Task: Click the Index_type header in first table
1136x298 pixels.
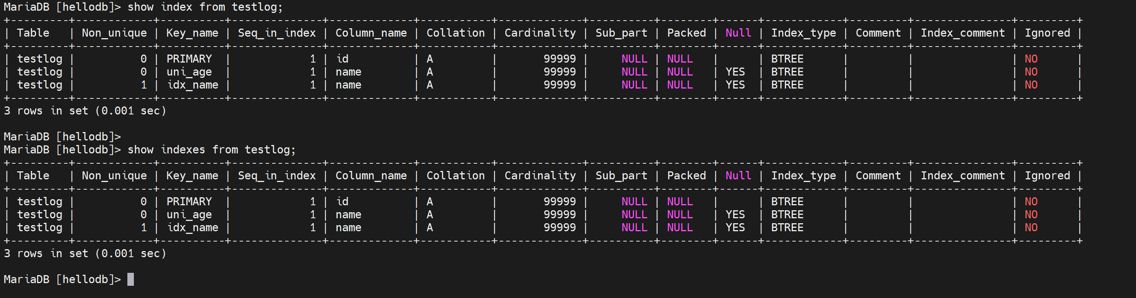Action: [803, 33]
